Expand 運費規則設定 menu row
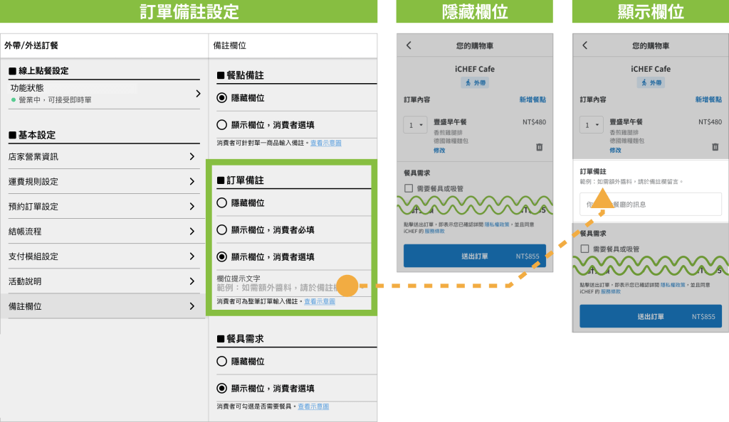 point(192,181)
